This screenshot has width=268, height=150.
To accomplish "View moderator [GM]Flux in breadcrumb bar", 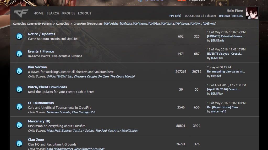I will (154, 24).
